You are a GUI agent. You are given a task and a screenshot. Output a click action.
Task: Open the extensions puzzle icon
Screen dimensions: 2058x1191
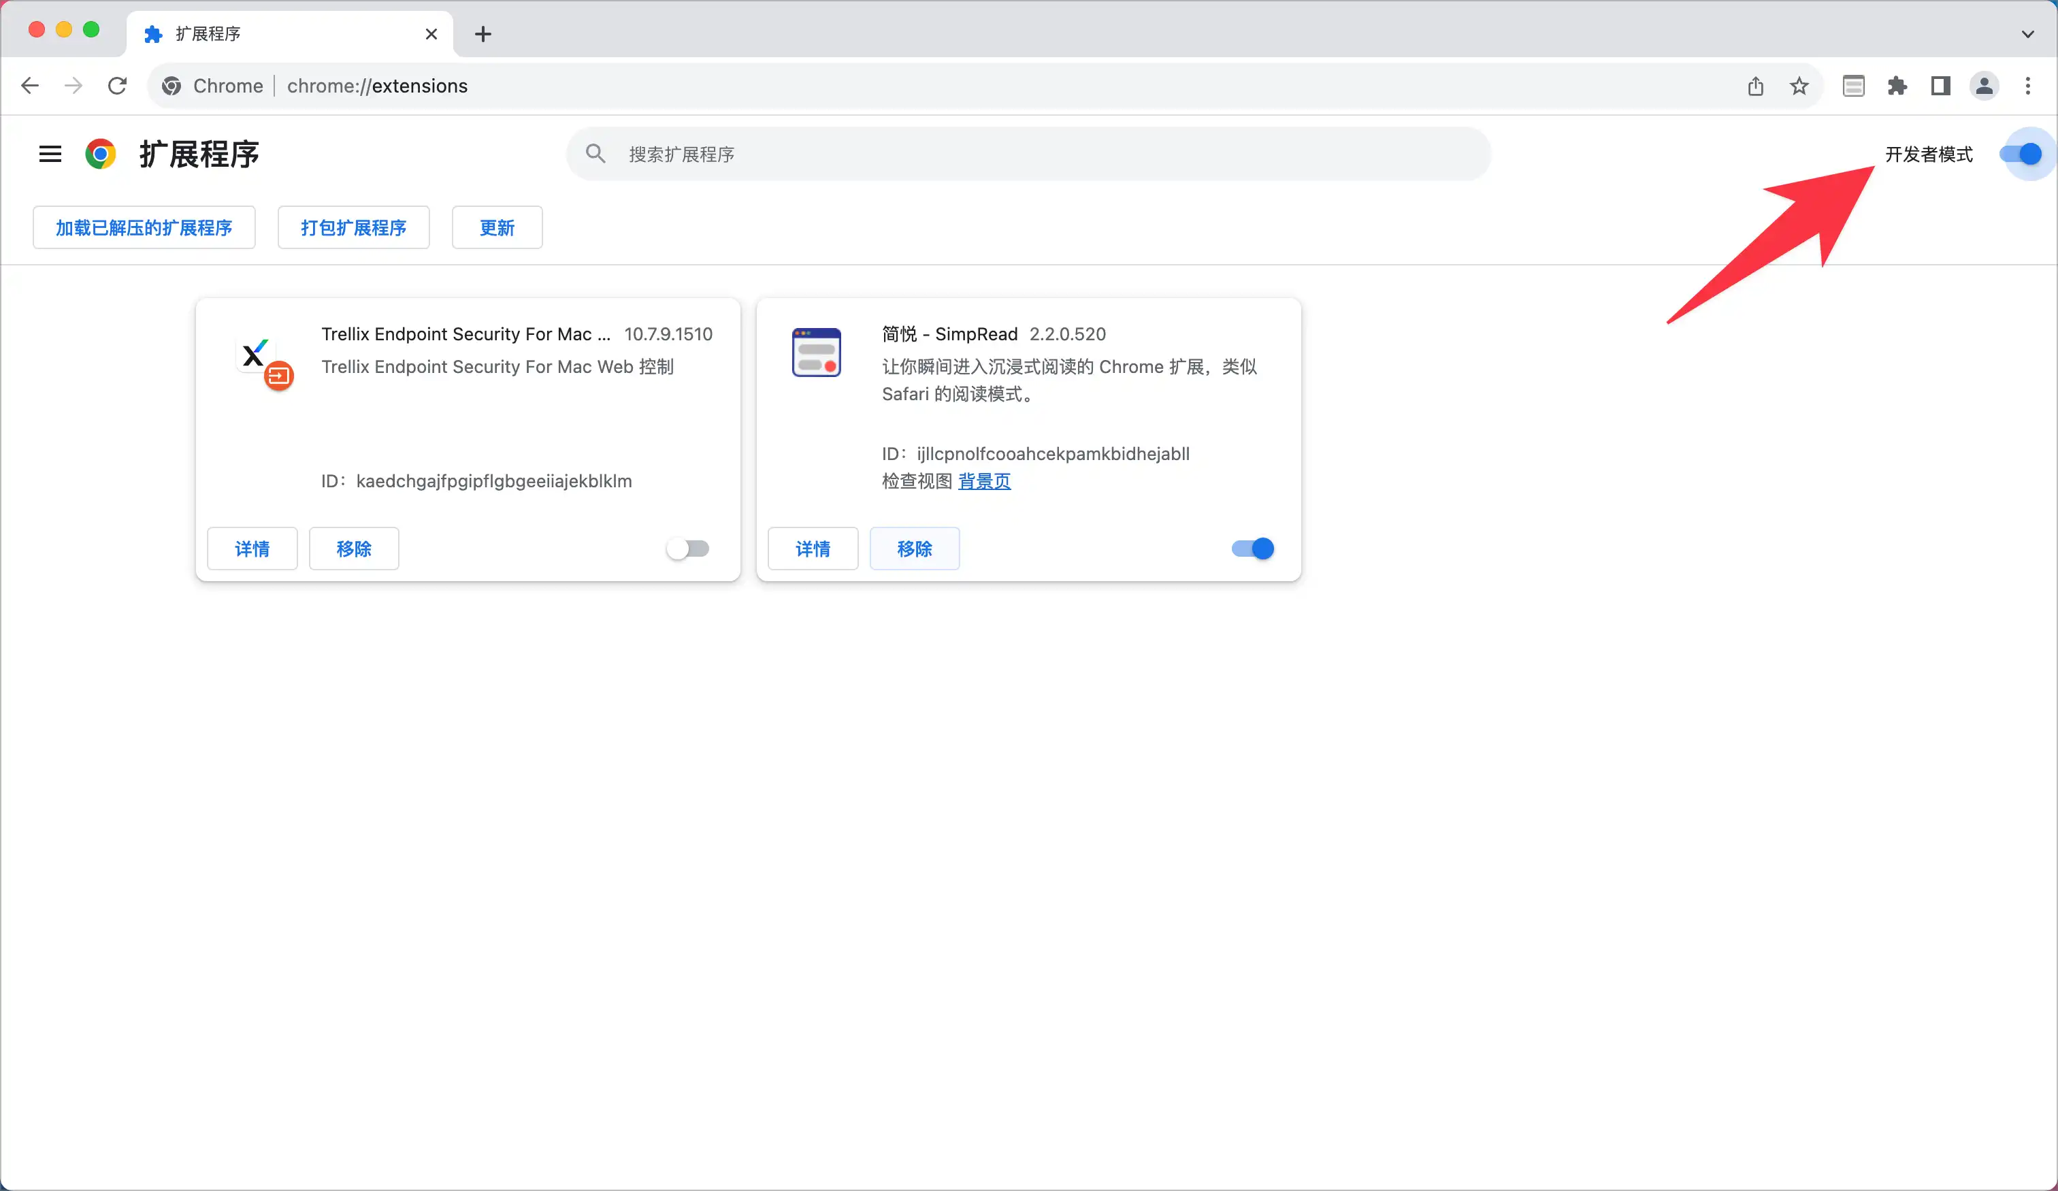coord(1896,86)
